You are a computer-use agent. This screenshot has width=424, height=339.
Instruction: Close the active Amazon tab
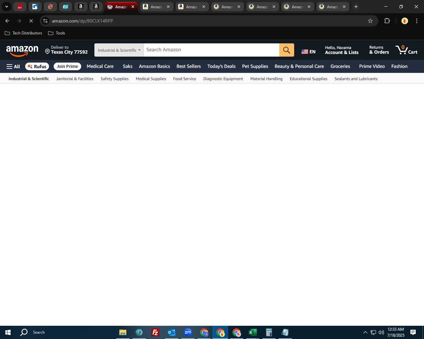tap(133, 7)
